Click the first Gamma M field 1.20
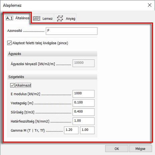Image resolution: width=155 pixels, height=155 pixels. 71,130
